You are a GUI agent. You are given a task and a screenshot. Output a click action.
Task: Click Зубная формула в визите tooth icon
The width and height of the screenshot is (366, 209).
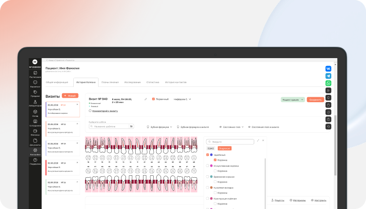point(178,127)
